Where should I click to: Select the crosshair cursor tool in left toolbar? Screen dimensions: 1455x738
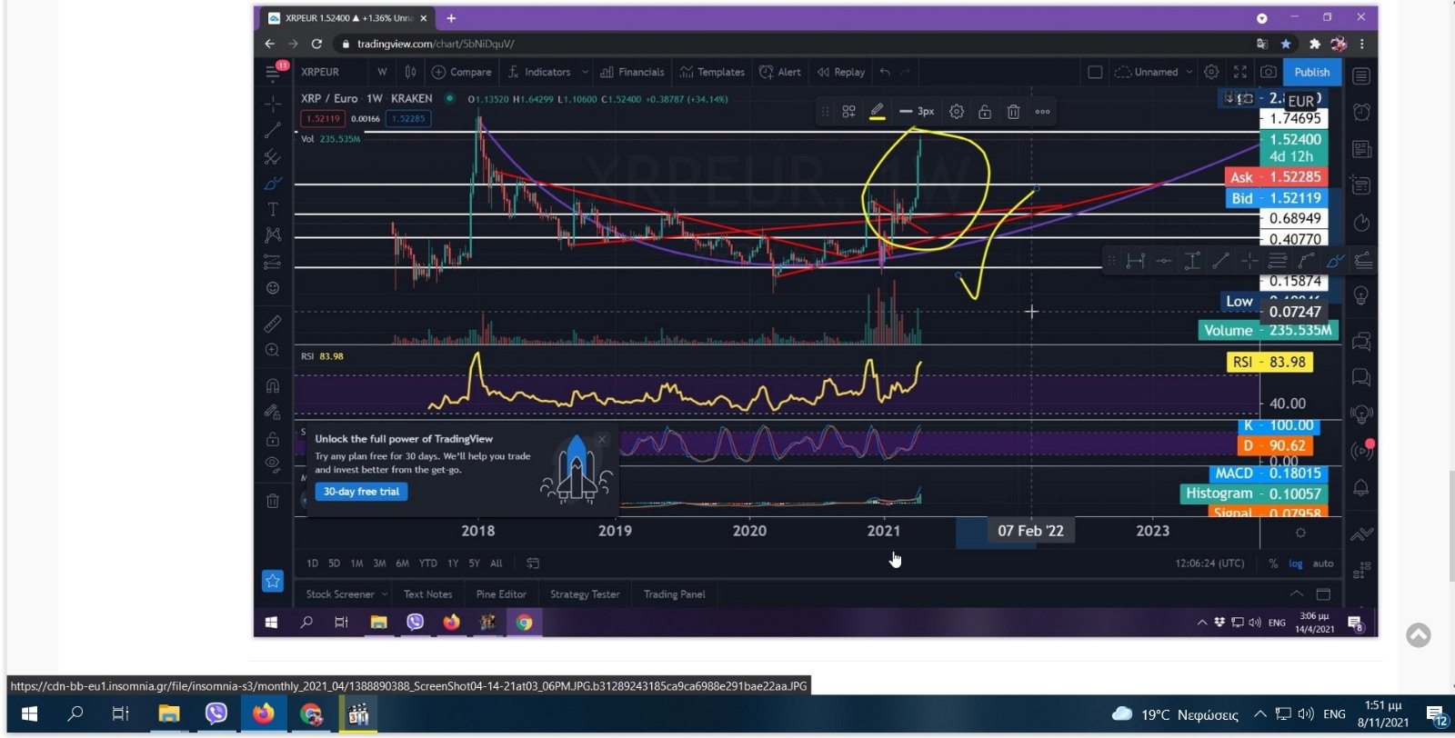(272, 104)
